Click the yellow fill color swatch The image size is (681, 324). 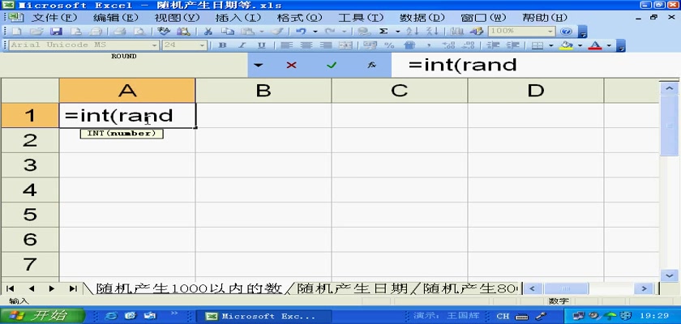pyautogui.click(x=567, y=45)
